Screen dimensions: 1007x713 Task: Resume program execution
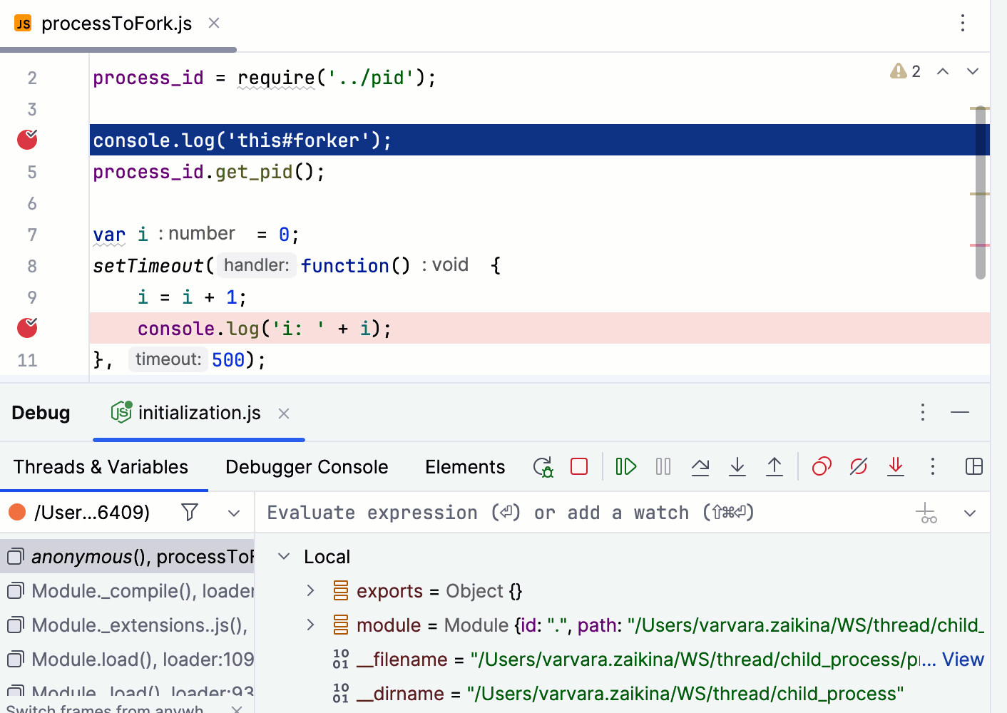625,467
